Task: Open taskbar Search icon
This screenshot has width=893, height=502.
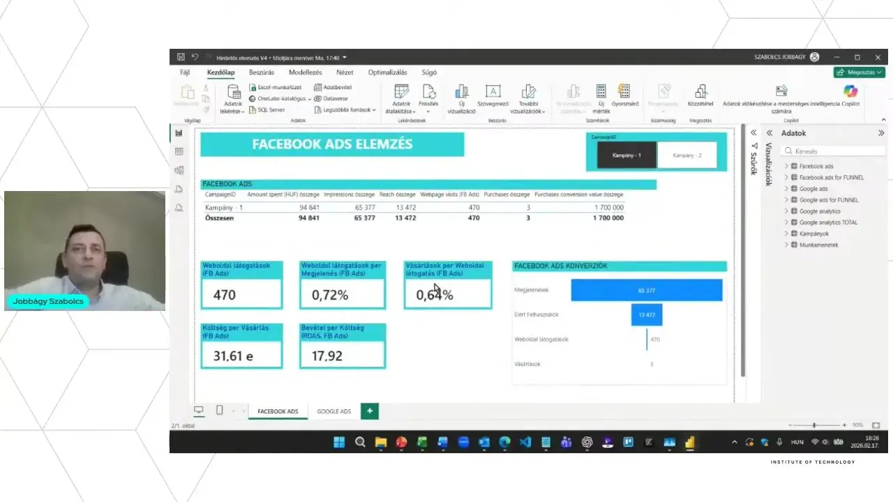Action: [x=360, y=442]
